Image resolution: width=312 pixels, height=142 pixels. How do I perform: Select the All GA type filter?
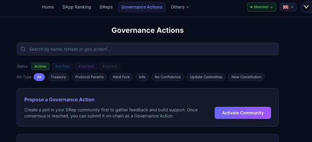pyautogui.click(x=39, y=77)
